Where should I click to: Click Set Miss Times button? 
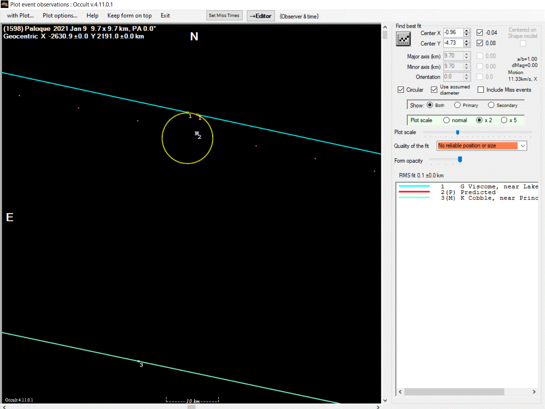[224, 16]
